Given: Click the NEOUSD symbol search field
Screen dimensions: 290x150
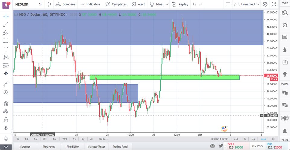Looking at the screenshot, I should pyautogui.click(x=22, y=4).
